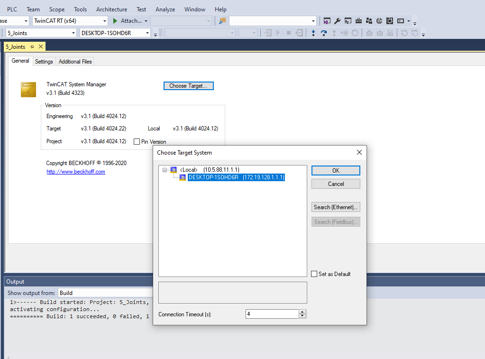This screenshot has width=485, height=359.
Task: Close the 5_Joints document tab
Action: [40, 47]
